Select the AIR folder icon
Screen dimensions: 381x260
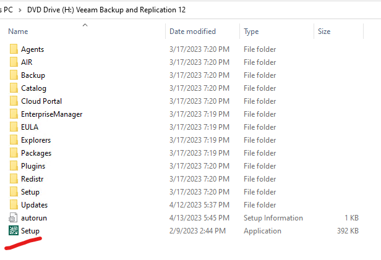point(14,62)
